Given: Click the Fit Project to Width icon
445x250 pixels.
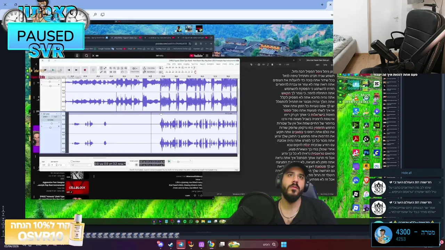Looking at the screenshot, I should coord(122,68).
